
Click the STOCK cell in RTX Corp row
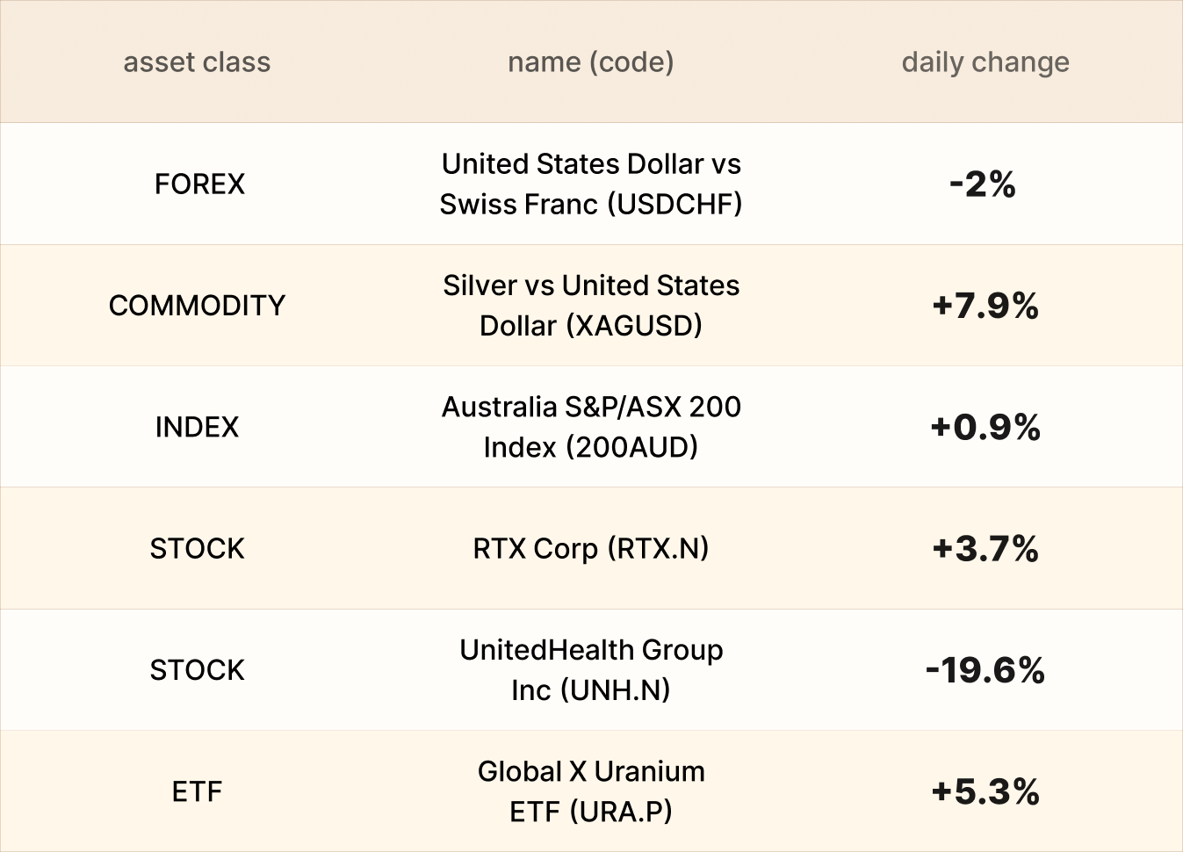click(197, 549)
